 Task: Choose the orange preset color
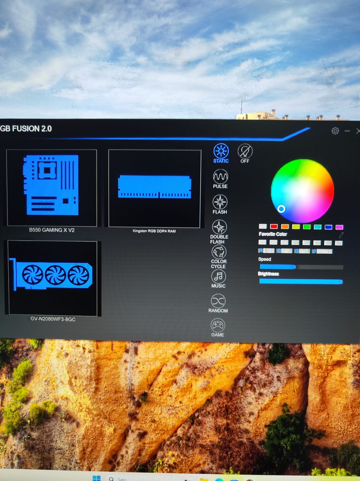pyautogui.click(x=285, y=227)
